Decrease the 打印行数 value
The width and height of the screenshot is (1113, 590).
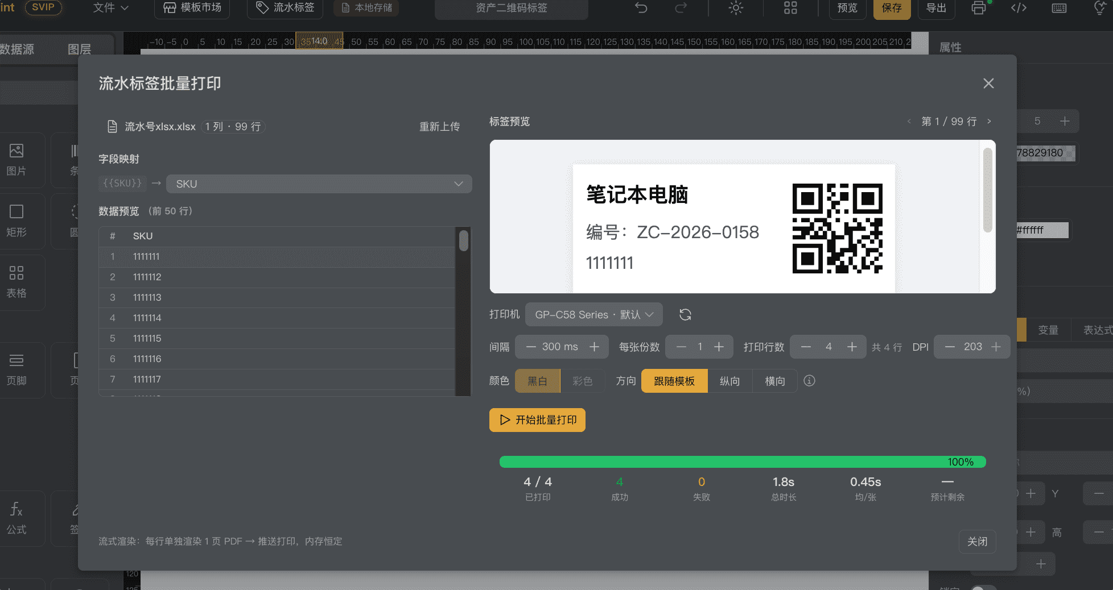[x=806, y=347]
